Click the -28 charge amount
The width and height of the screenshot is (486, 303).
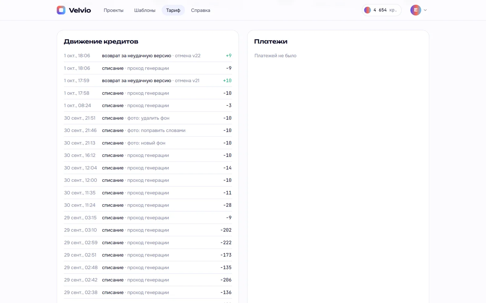coord(227,205)
